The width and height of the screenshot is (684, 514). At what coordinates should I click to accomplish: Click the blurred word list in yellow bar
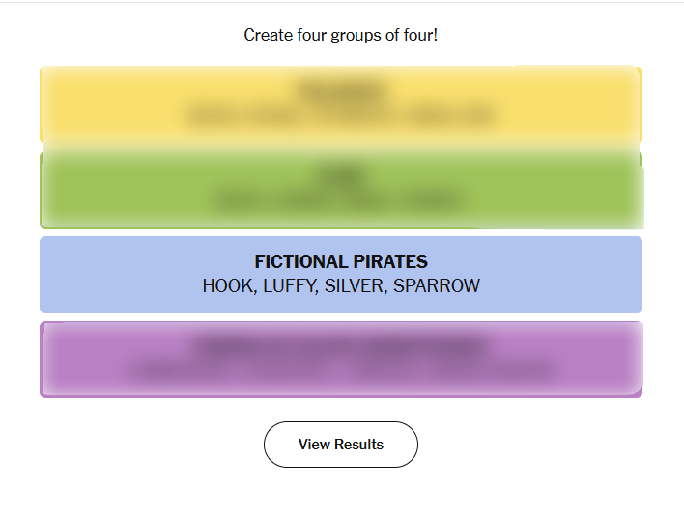(341, 117)
